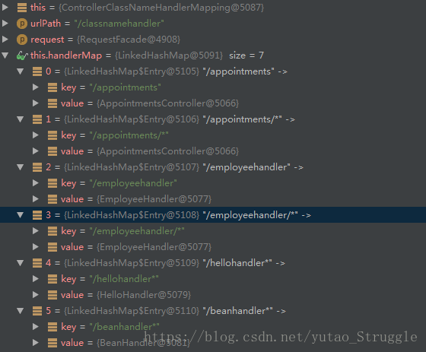Screen dimensions: 426x352
Task: Expand the 'this' ControllerClassNameHandlerMapping node
Action: [5, 8]
